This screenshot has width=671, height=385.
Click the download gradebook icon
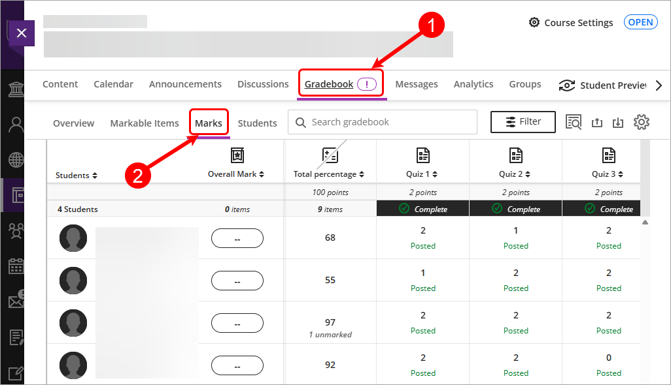(618, 123)
